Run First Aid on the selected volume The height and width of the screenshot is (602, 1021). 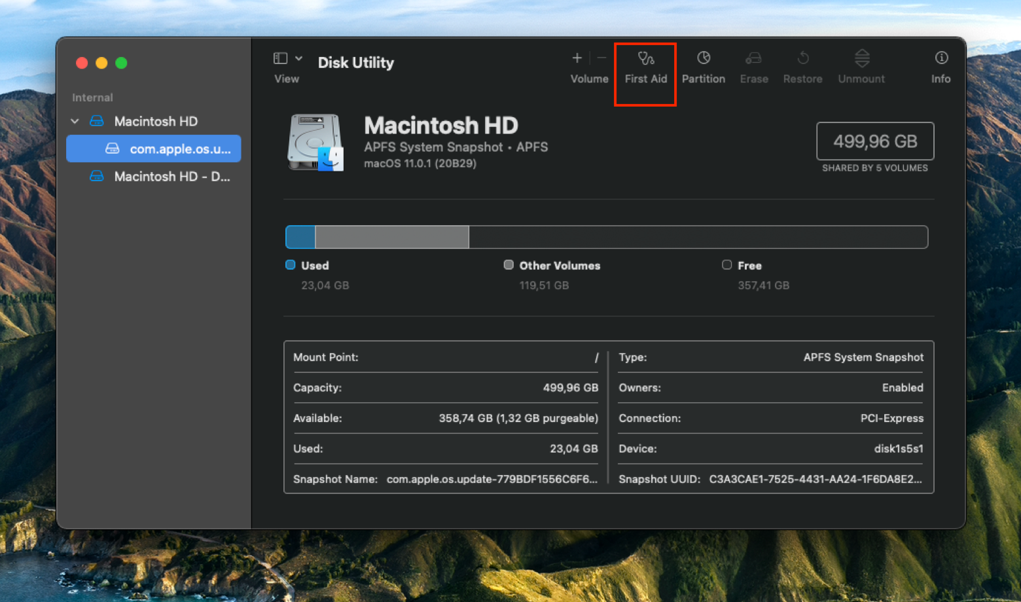click(x=645, y=68)
